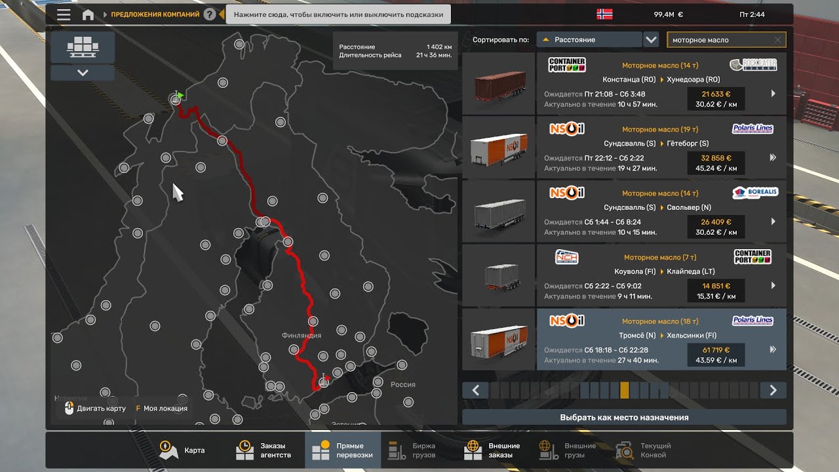The height and width of the screenshot is (472, 839).
Task: Click Выбрать как место назначения button
Action: 624,417
